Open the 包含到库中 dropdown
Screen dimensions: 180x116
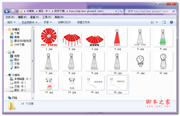[x=29, y=22]
